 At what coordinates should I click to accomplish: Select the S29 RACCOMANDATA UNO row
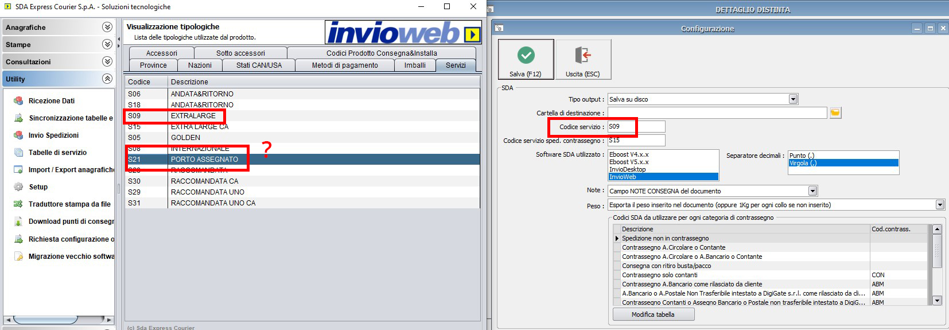tap(302, 192)
